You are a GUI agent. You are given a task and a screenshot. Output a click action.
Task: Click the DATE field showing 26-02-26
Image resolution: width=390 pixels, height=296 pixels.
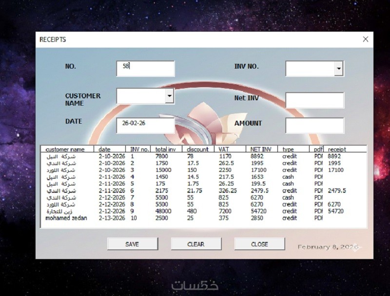tap(145, 126)
